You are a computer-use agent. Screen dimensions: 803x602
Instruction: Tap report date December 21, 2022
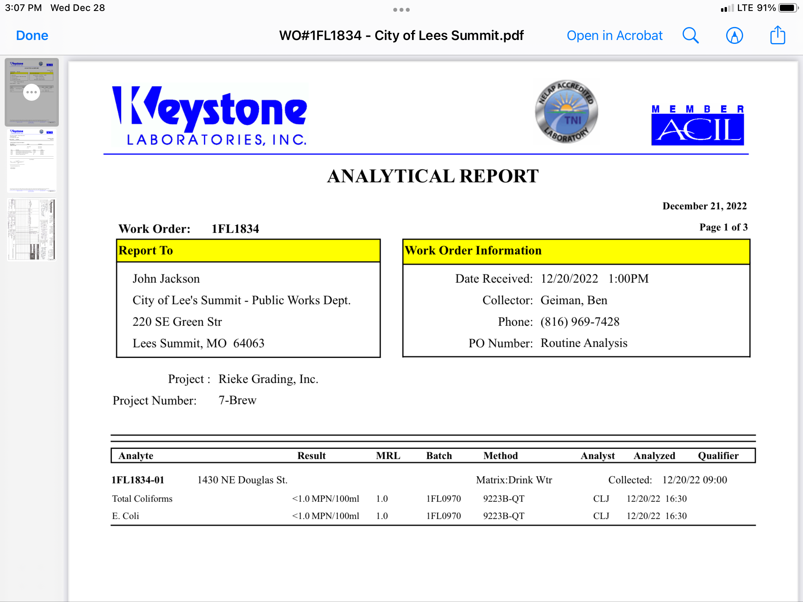tap(705, 206)
